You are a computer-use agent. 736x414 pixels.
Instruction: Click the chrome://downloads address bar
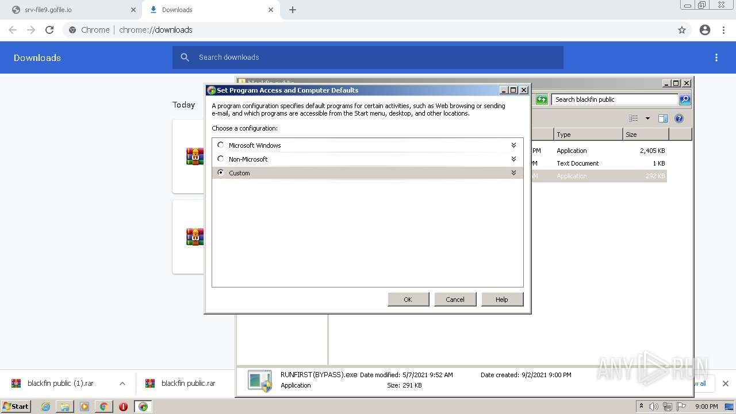(x=368, y=30)
